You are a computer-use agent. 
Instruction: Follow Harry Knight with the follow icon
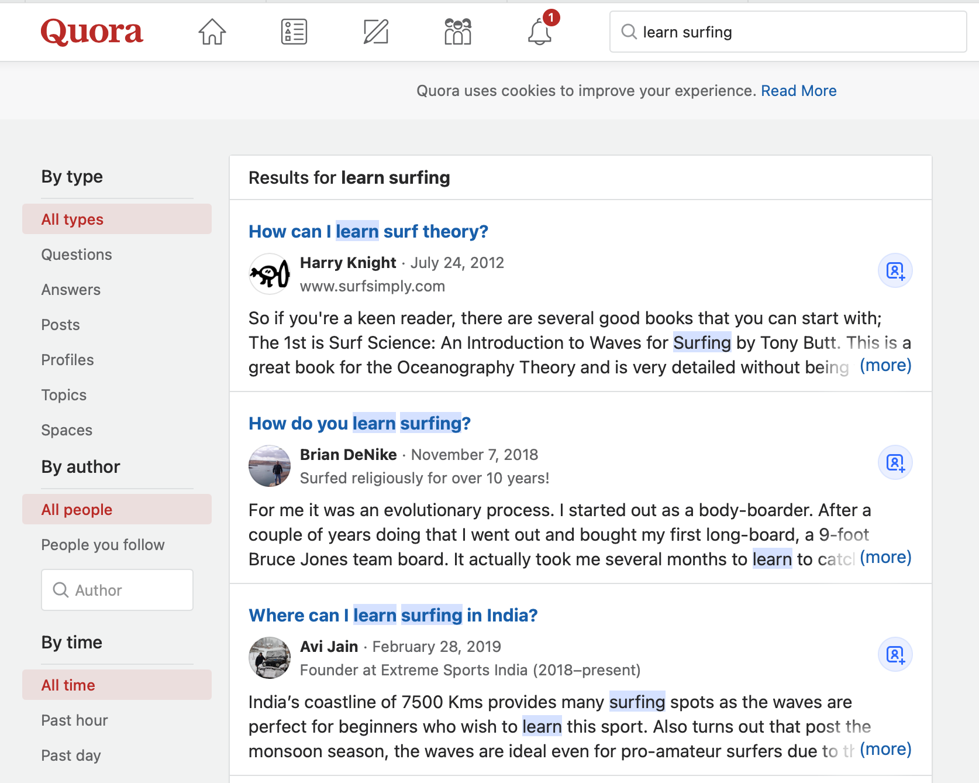(x=895, y=270)
